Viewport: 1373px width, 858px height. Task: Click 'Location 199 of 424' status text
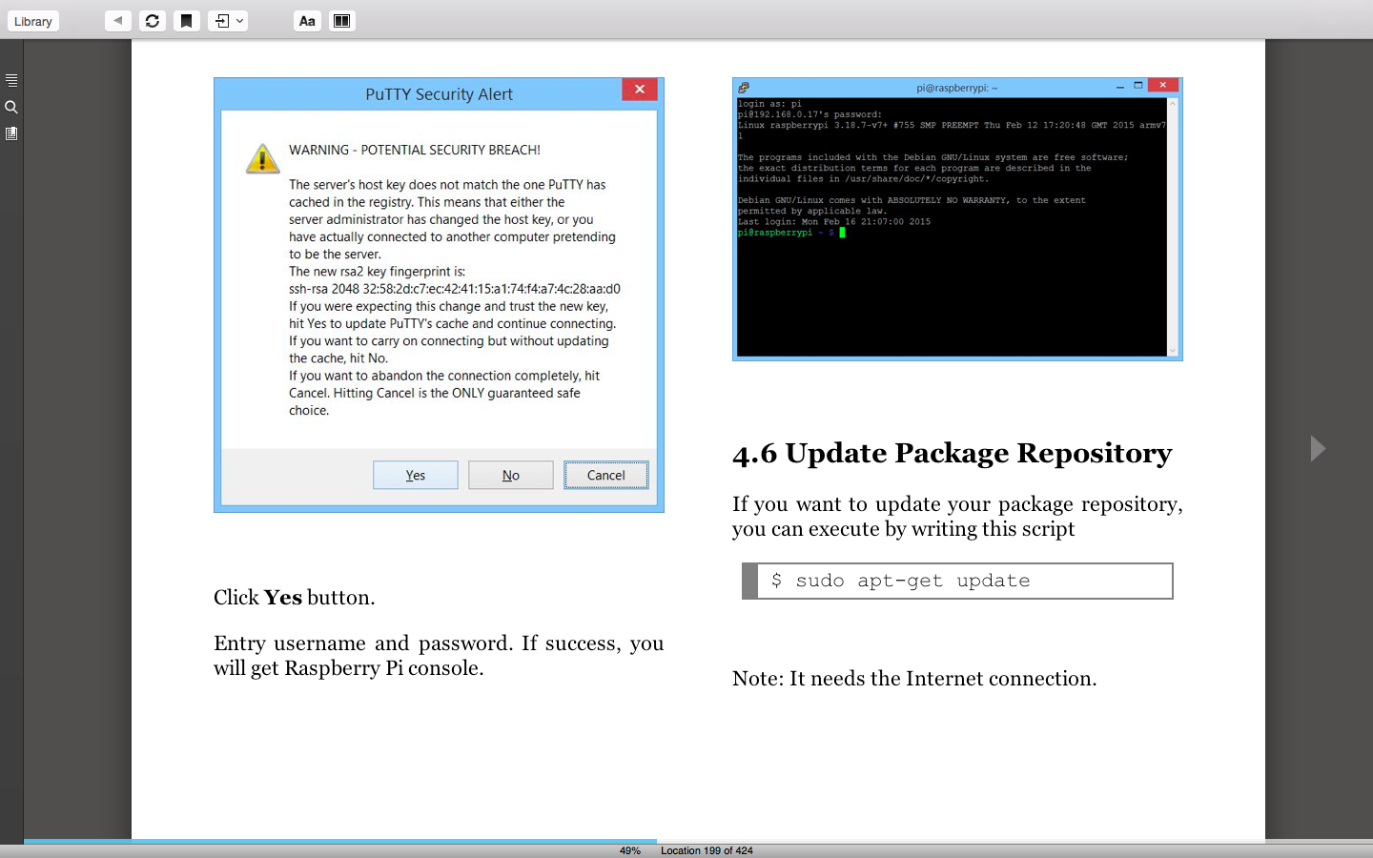[x=707, y=850]
